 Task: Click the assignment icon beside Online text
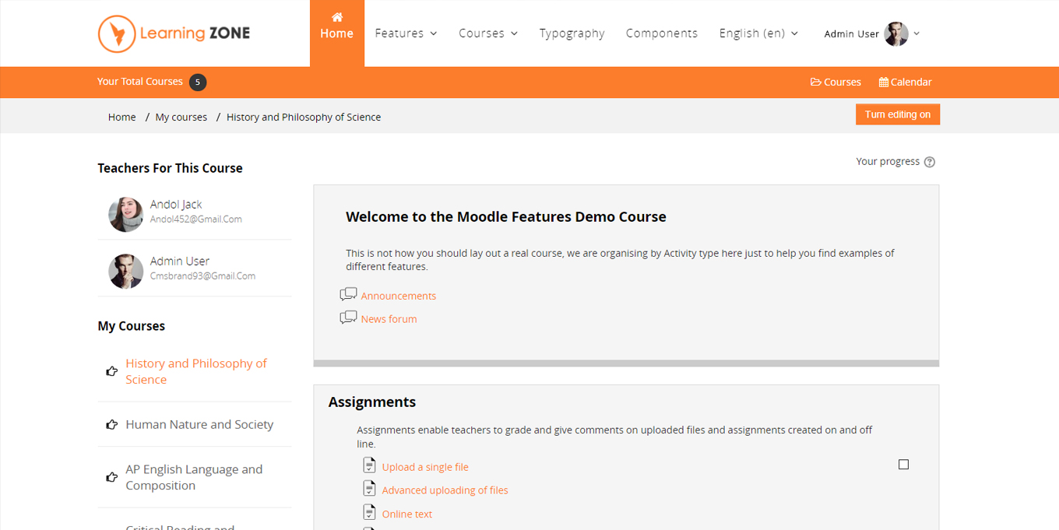coord(368,511)
